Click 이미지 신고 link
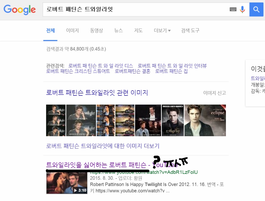Screen dimensions: 265x201 point(215,93)
